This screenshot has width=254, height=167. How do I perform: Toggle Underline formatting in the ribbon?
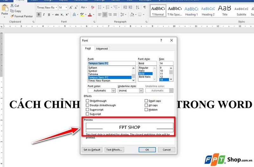tap(49, 15)
